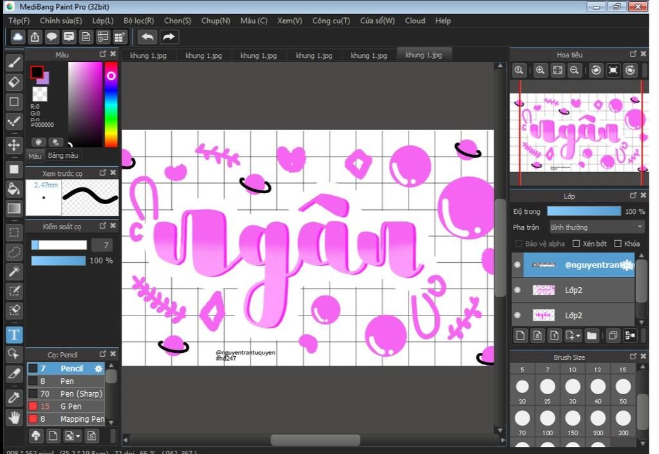The height and width of the screenshot is (454, 659).
Task: Toggle visibility of @nguyentran layer
Action: pos(517,265)
